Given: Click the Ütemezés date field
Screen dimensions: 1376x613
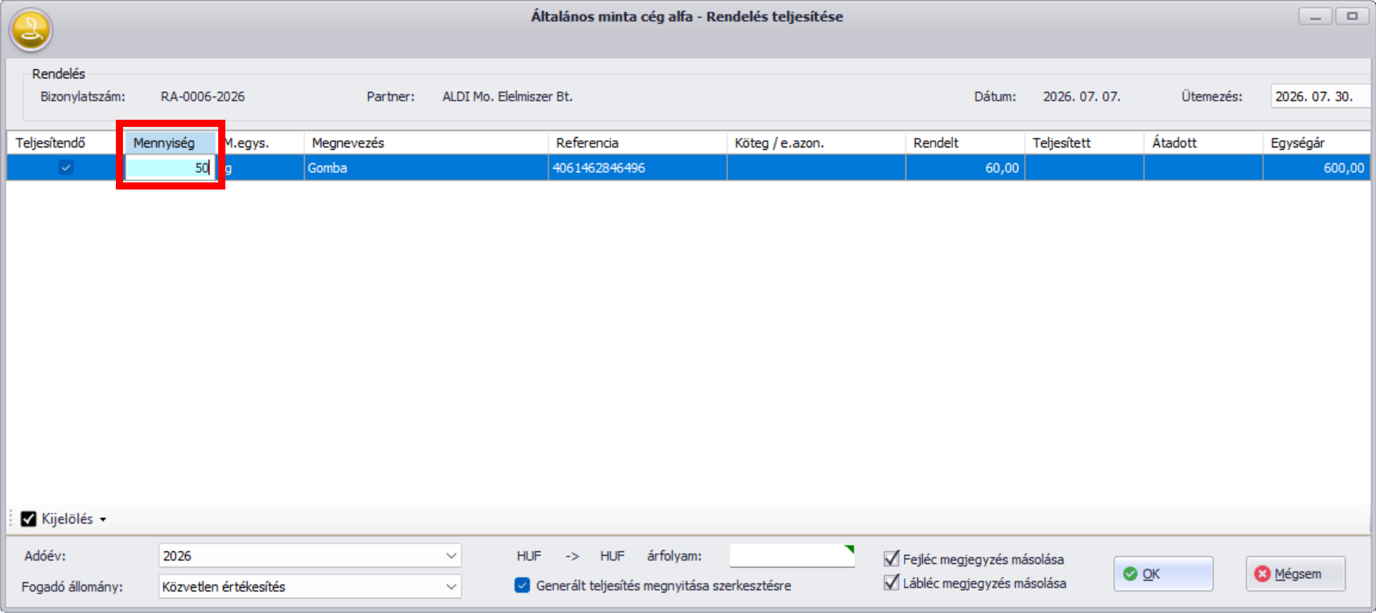Looking at the screenshot, I should tap(1320, 96).
